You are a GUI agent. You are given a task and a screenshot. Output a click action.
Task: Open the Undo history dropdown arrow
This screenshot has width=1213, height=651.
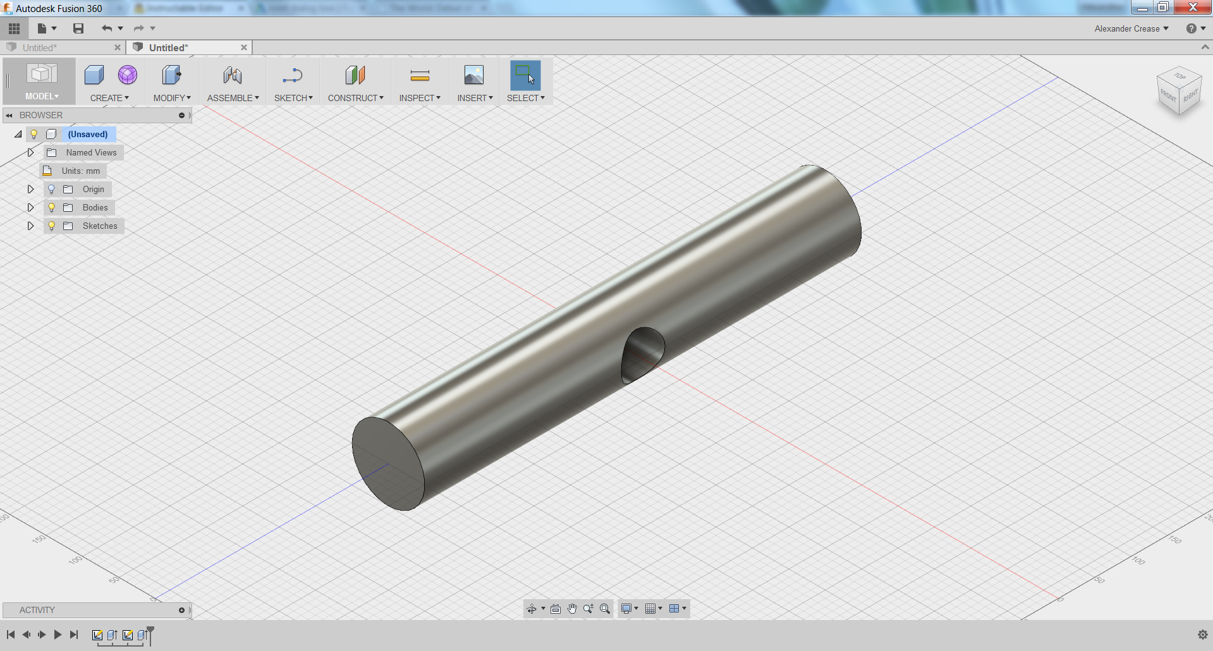120,28
